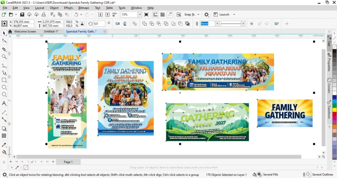337x178 pixels.
Task: Open the Effects menu
Action: pyautogui.click(x=68, y=8)
